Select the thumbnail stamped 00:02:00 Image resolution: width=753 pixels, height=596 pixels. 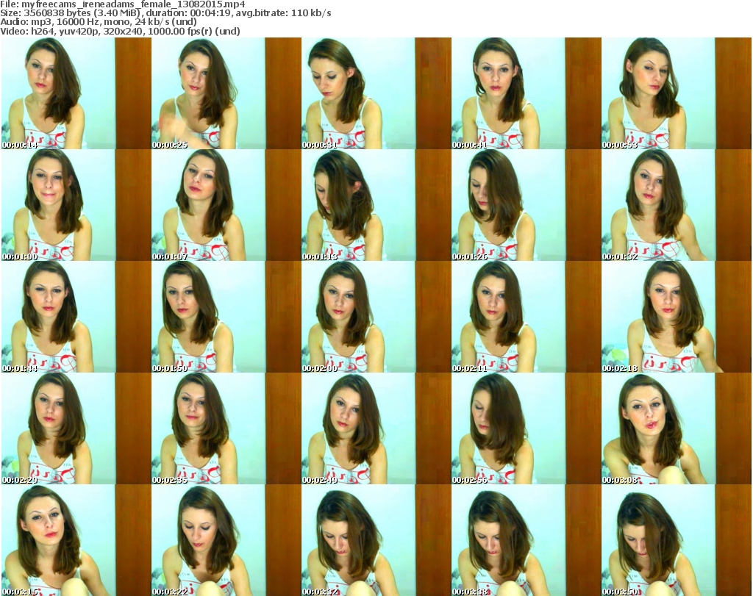coord(376,317)
